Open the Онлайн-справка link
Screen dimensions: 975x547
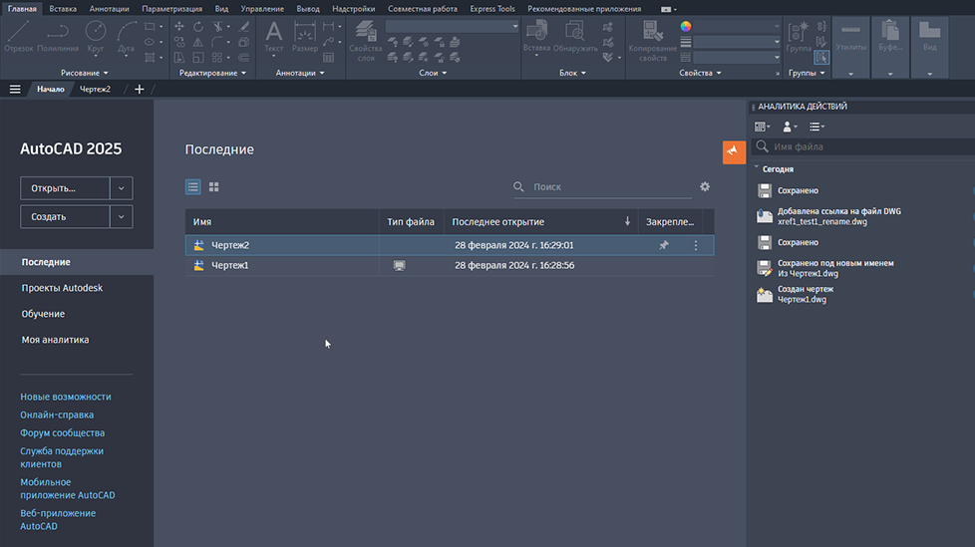coord(57,414)
